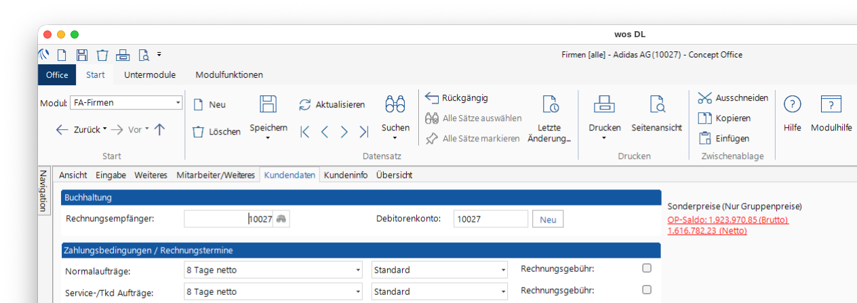
Task: Switch to the Kundeninfo tab
Action: coord(346,174)
